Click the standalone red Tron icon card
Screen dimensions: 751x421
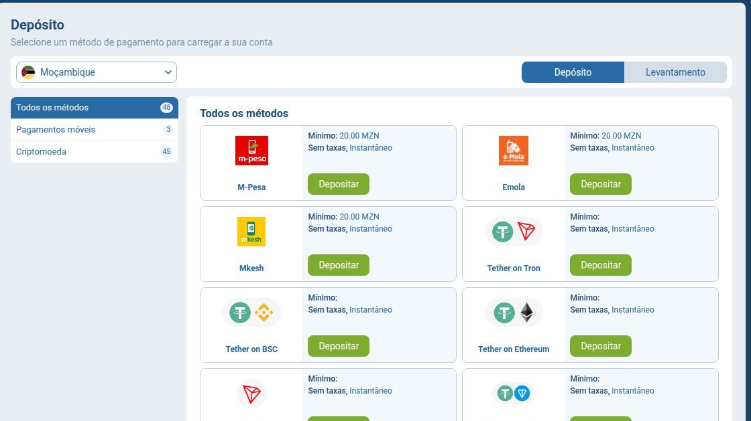tap(251, 394)
